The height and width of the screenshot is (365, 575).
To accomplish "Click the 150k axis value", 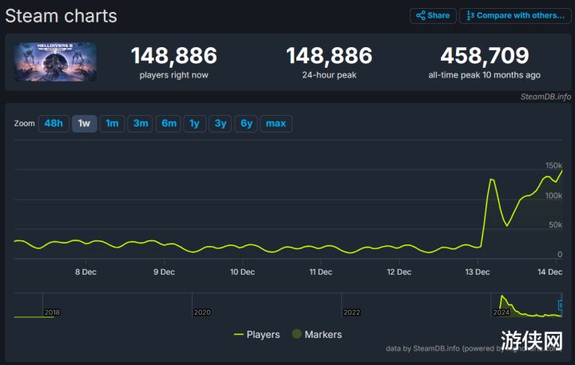I will pos(553,165).
